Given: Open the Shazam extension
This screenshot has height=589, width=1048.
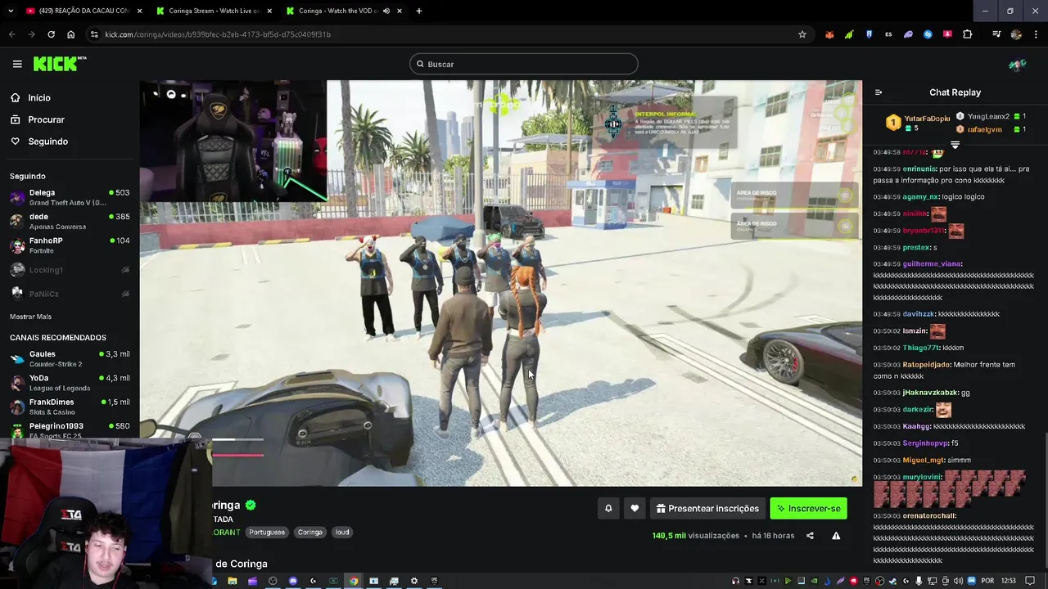Looking at the screenshot, I should click(x=928, y=34).
